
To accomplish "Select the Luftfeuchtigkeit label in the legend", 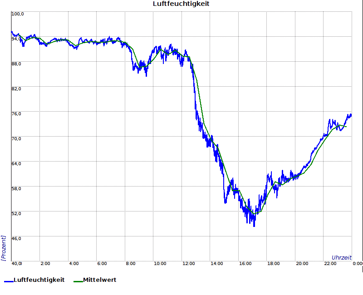I will 39,280.
